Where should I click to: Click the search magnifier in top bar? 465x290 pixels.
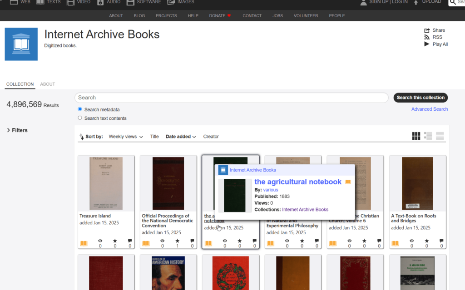pos(453,2)
